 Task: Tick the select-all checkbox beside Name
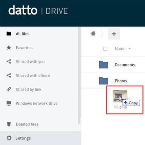(x=105, y=49)
